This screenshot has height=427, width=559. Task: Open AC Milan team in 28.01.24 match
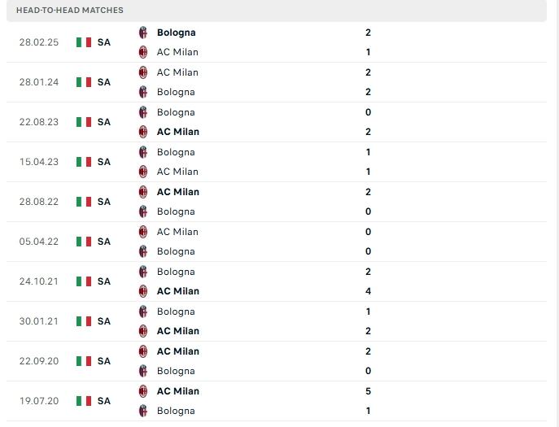pos(177,72)
